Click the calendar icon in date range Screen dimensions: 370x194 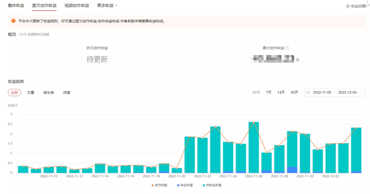point(308,93)
